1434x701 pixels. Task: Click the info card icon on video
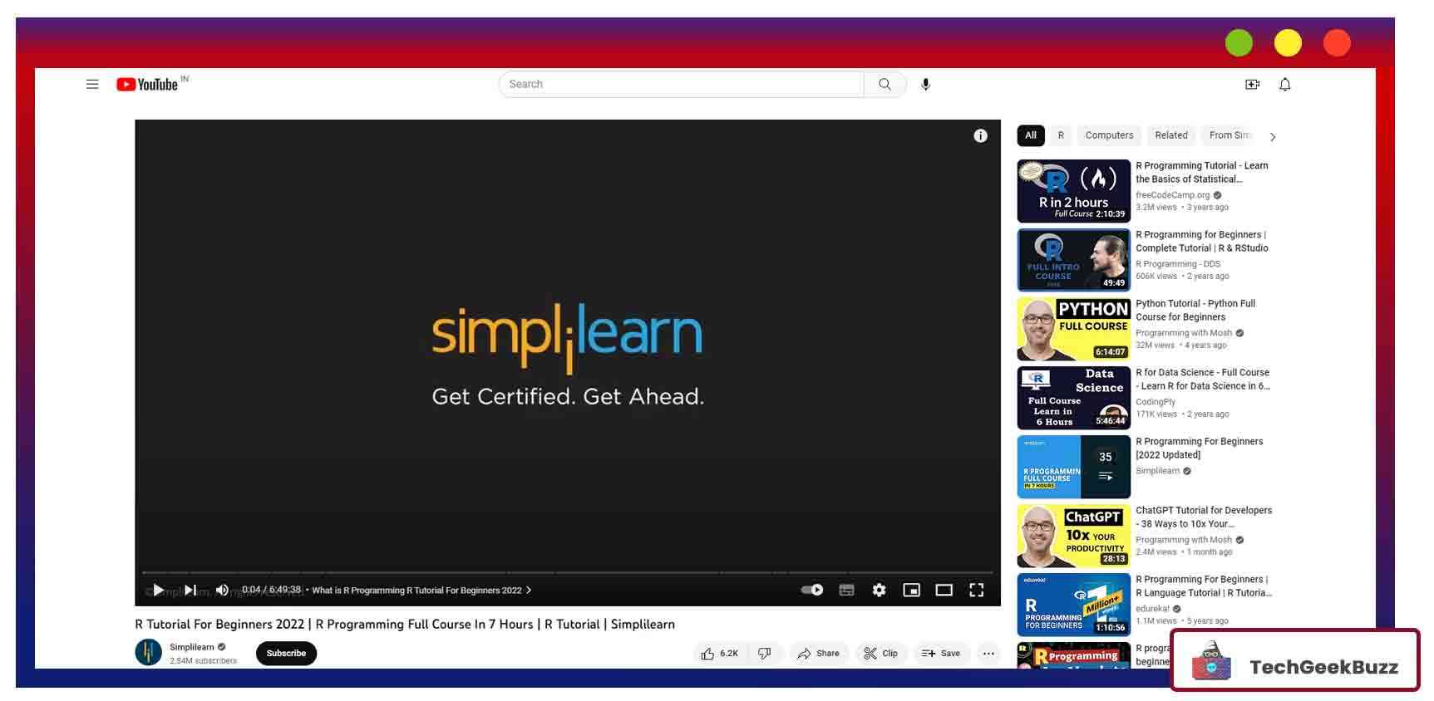coord(980,136)
